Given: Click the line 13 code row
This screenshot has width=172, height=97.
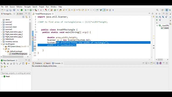Looking at the screenshot, I should [94, 48].
